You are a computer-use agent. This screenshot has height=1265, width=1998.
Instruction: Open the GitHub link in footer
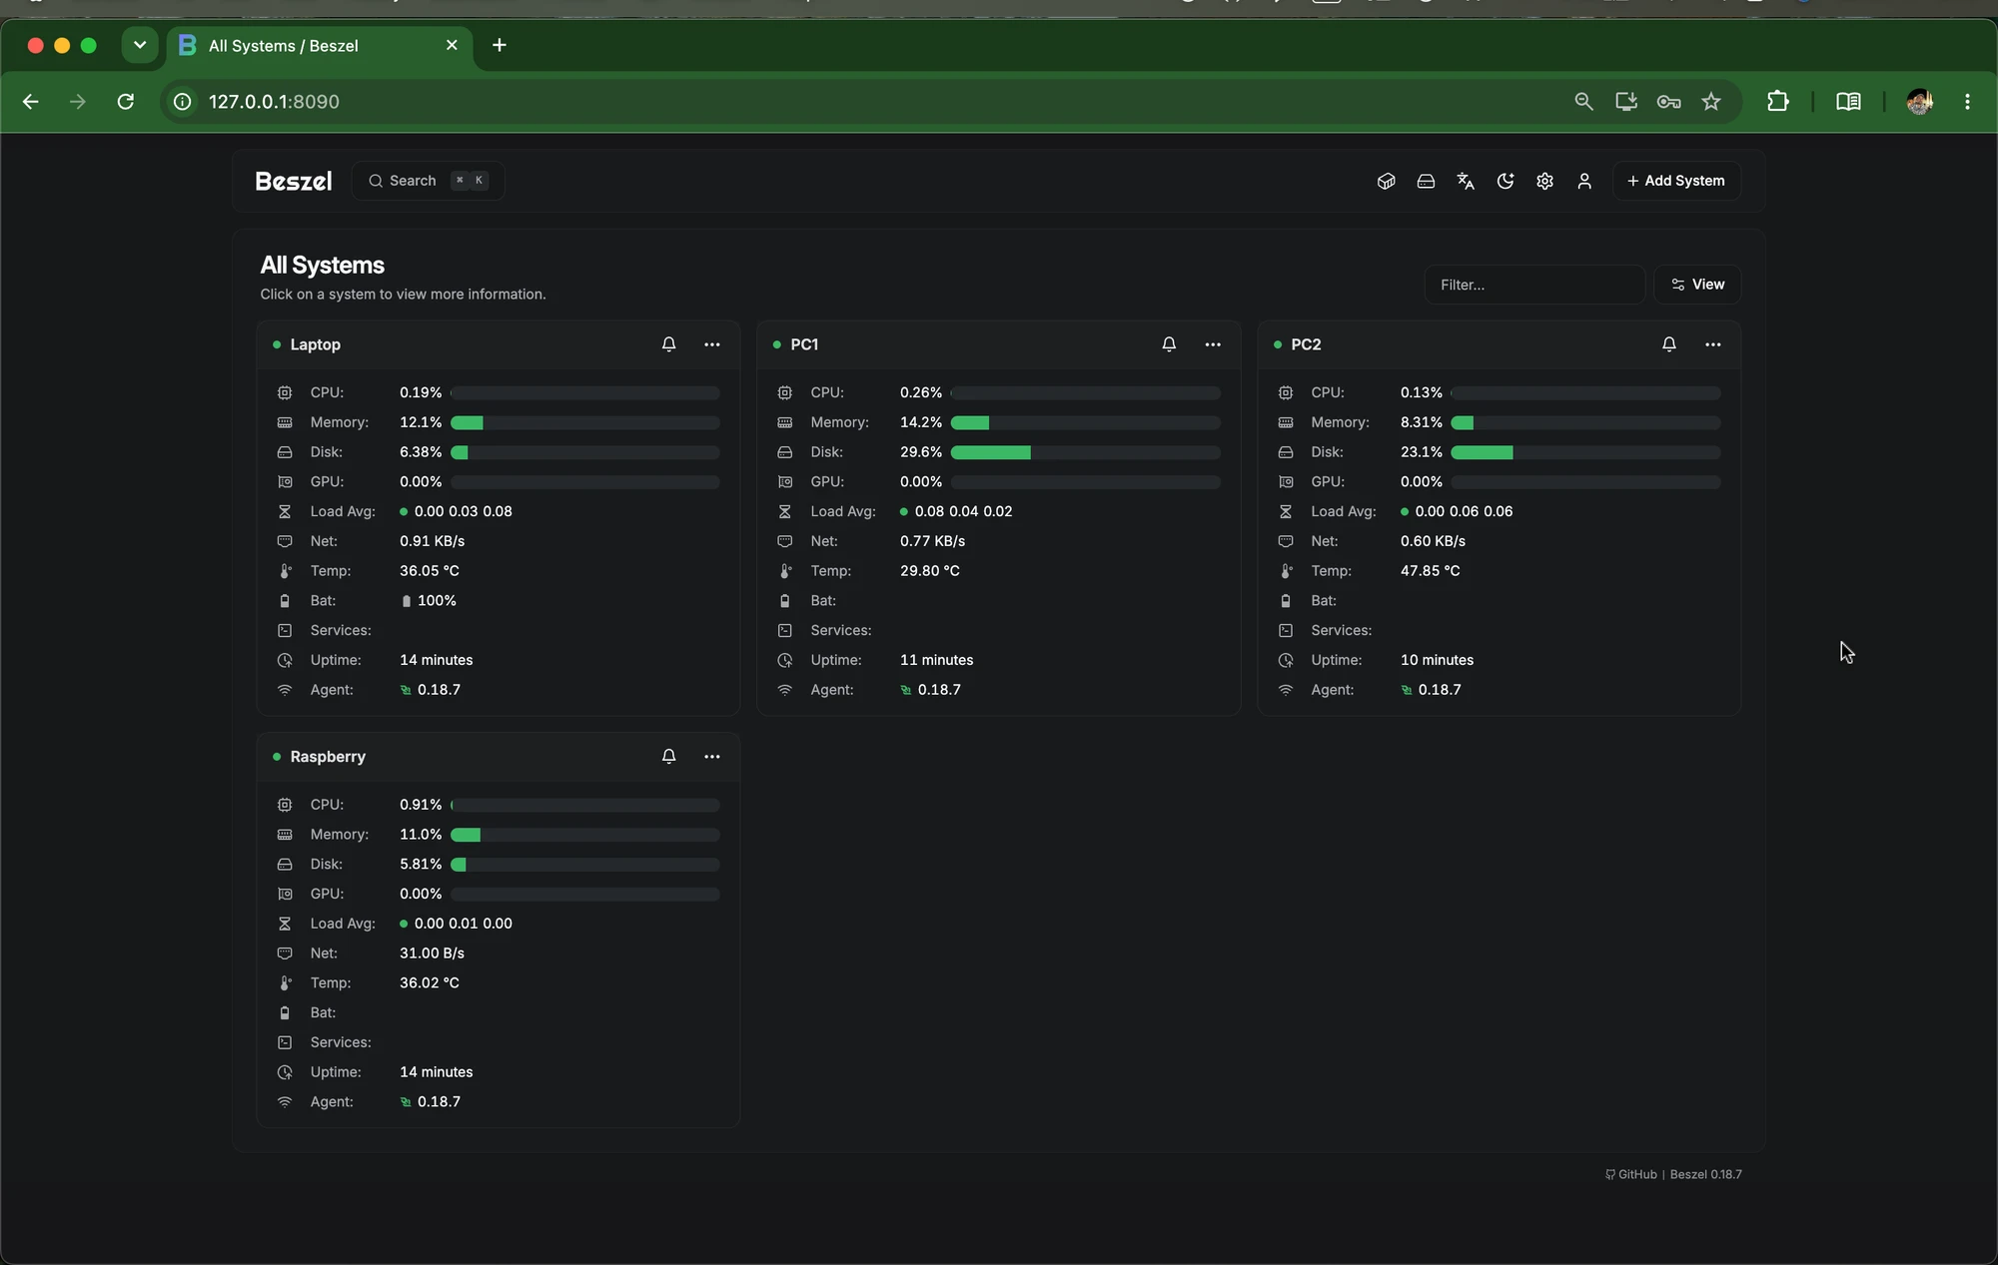[x=1630, y=1174]
